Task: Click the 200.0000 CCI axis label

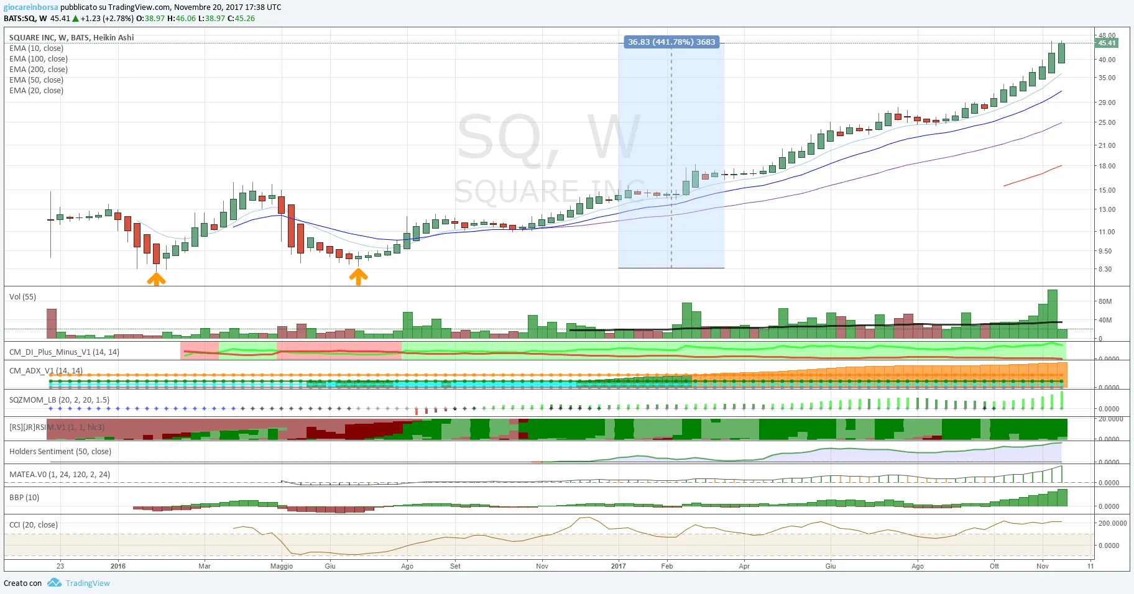Action: point(1112,524)
